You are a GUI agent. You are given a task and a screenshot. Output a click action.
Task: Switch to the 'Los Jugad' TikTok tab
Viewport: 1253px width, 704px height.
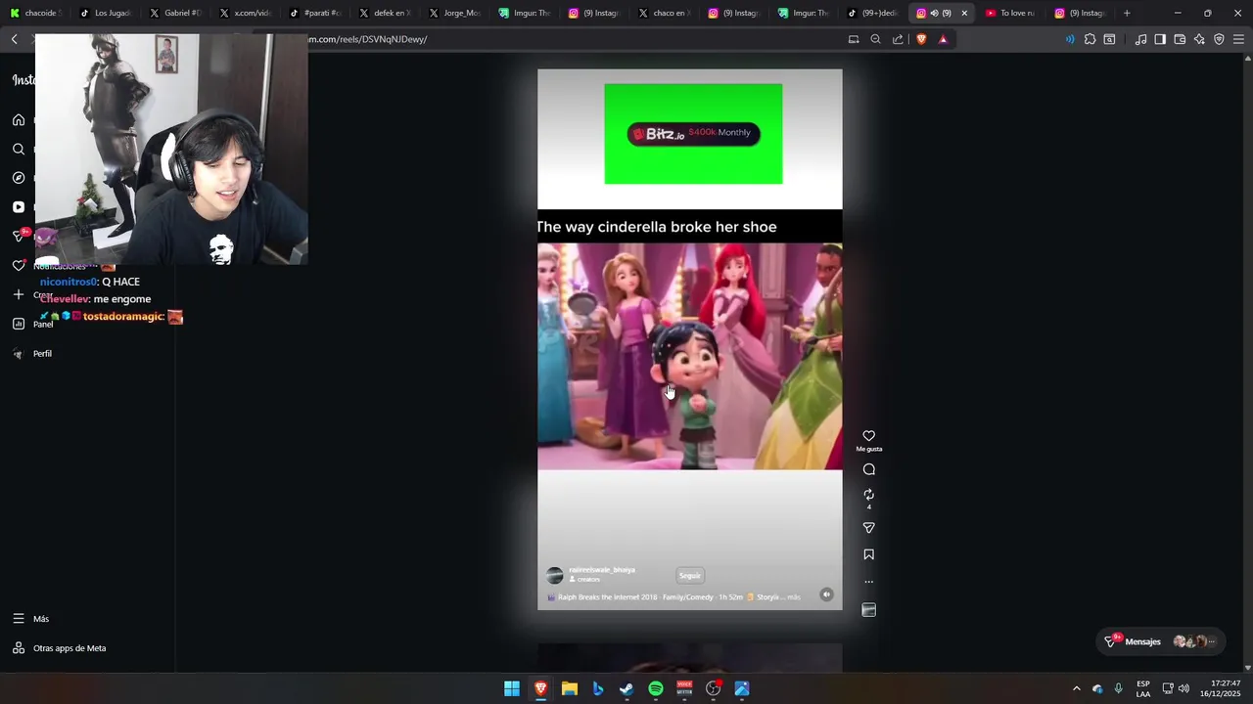pos(106,13)
